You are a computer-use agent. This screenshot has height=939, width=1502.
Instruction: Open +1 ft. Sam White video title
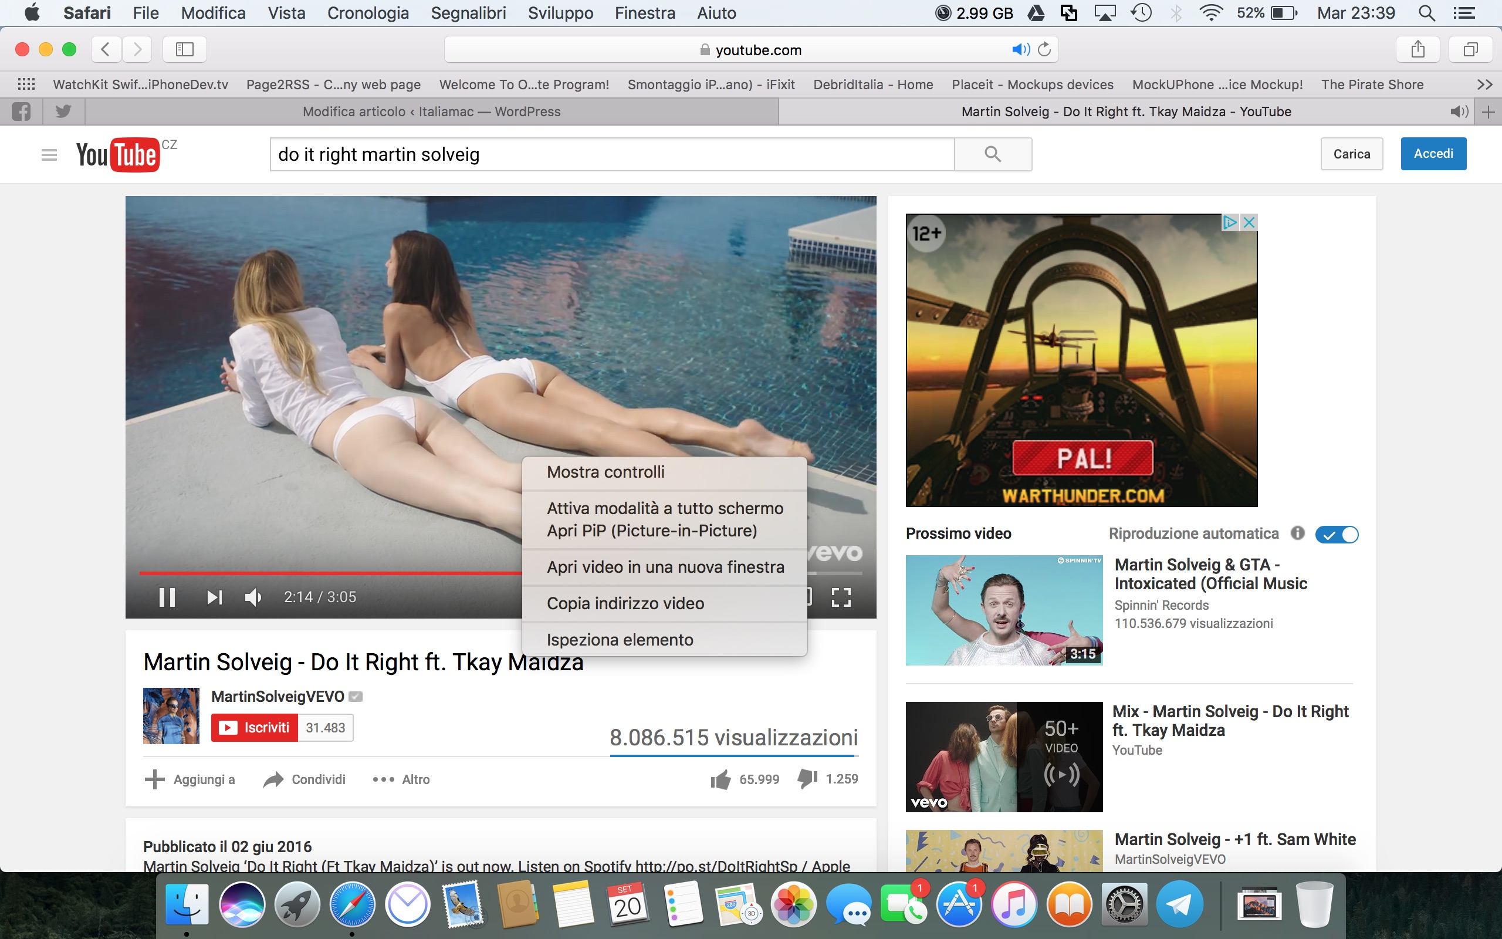click(1235, 839)
